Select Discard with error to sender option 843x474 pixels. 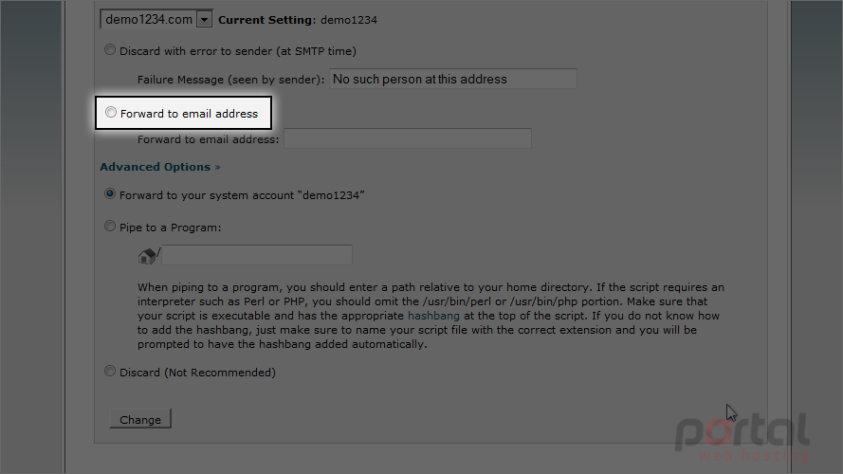point(110,50)
